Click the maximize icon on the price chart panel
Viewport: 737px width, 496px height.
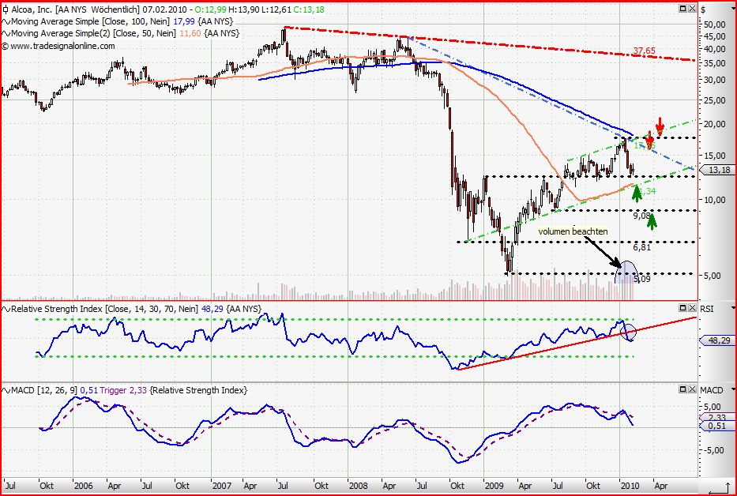click(682, 8)
